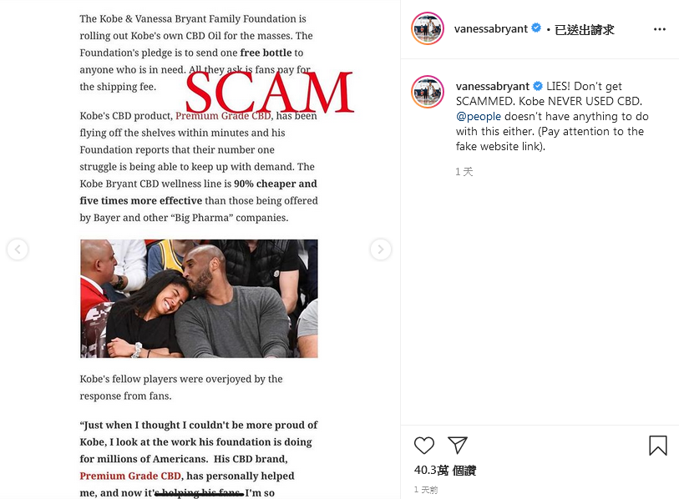Viewport: 679px width, 499px height.
Task: Go to the next image with right arrow
Action: [381, 249]
